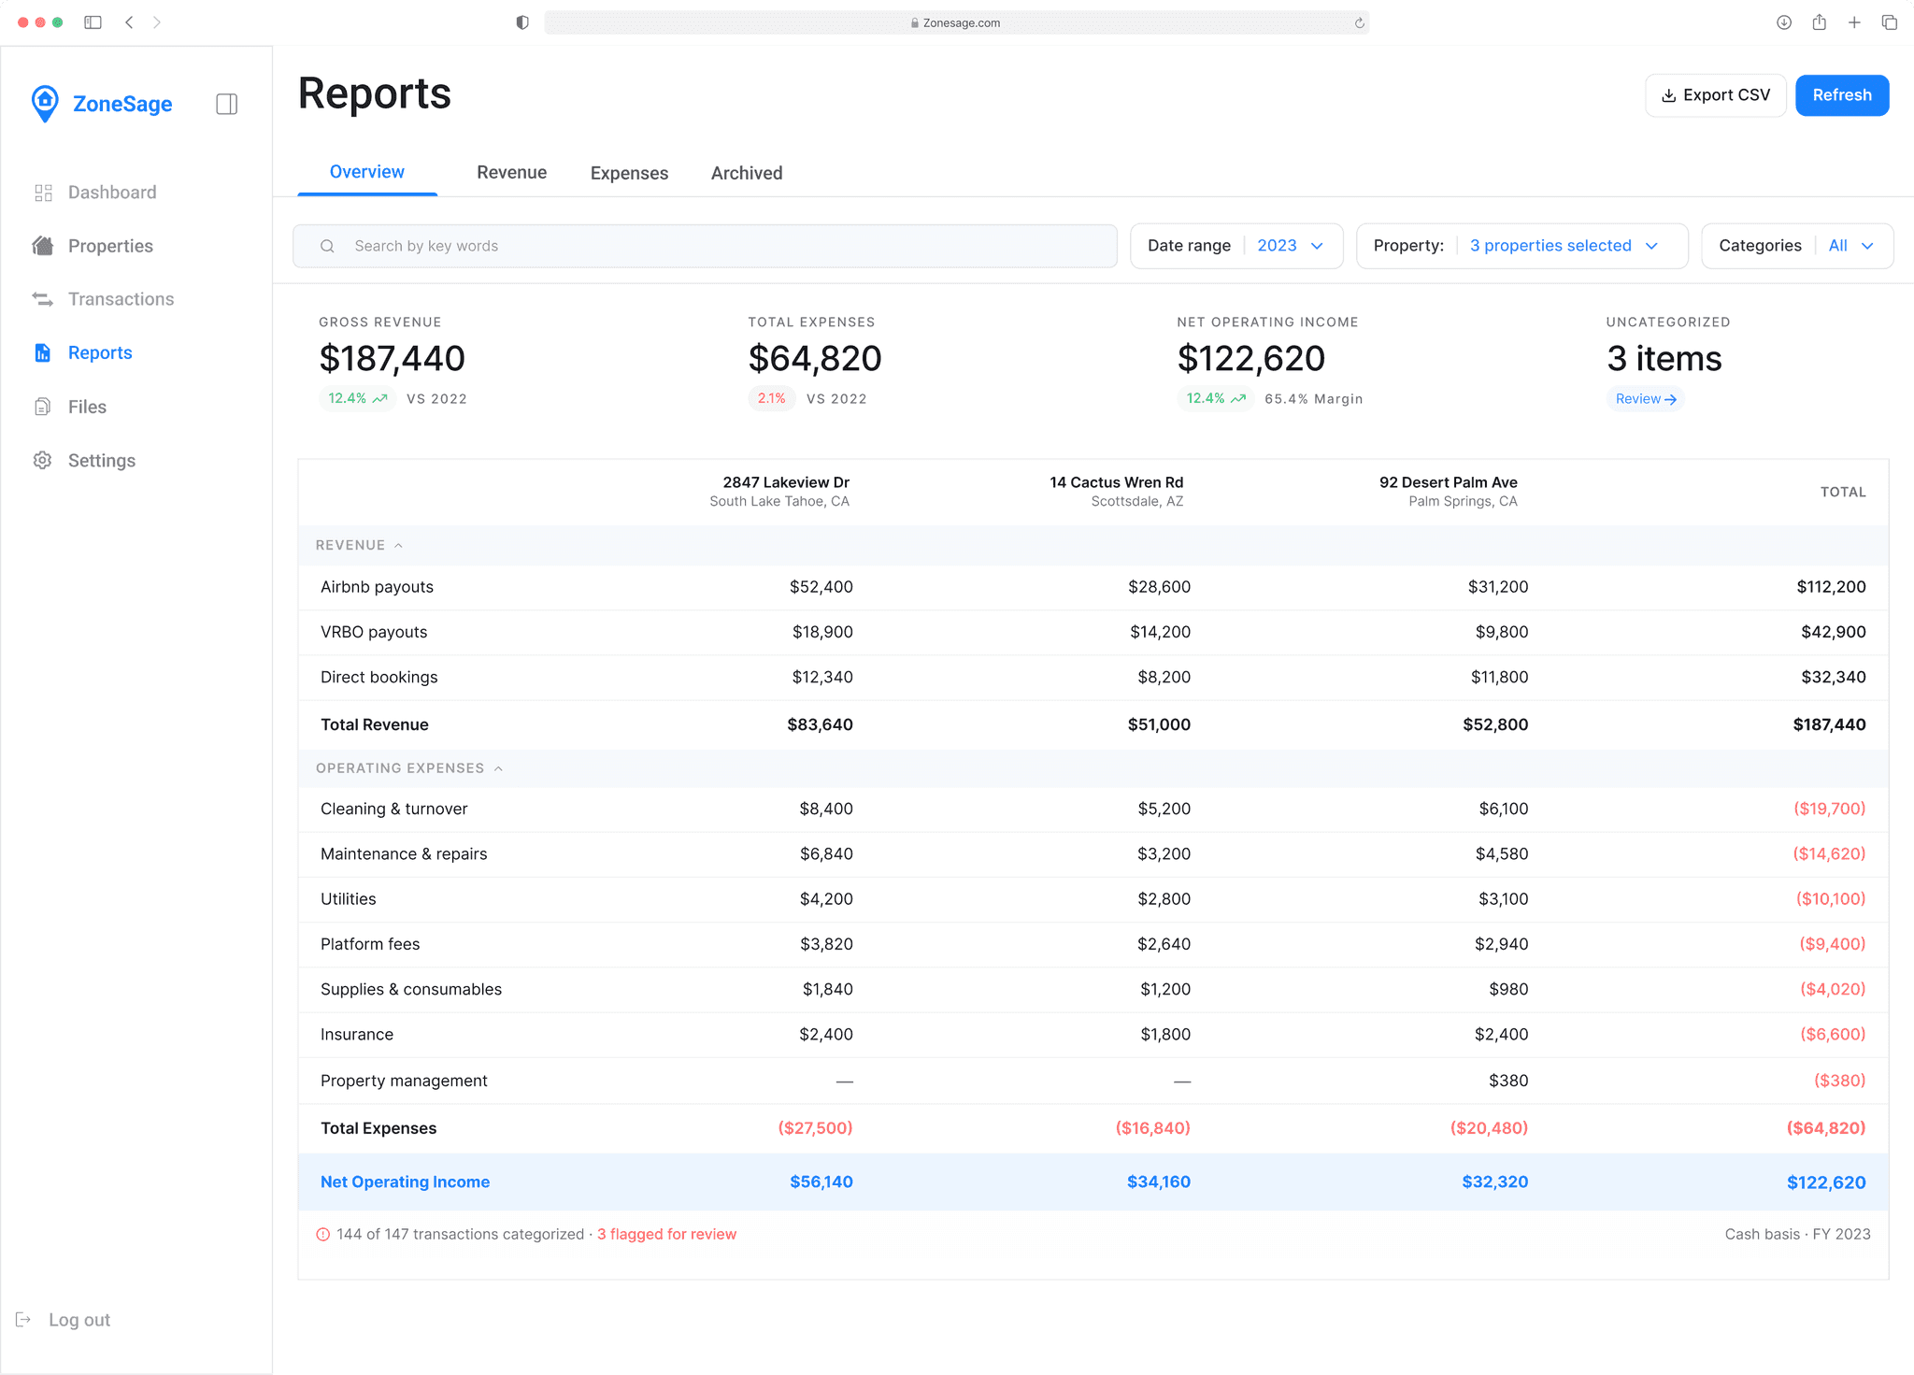Click the 2847 Lakeview Dr column header
1914x1375 pixels.
click(x=779, y=491)
